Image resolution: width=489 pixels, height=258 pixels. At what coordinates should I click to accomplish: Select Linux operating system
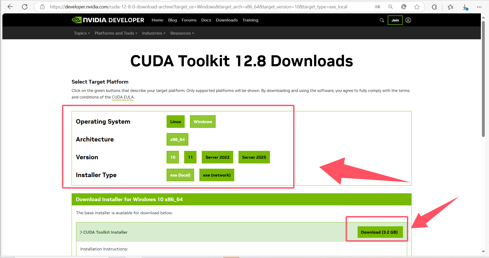(176, 122)
